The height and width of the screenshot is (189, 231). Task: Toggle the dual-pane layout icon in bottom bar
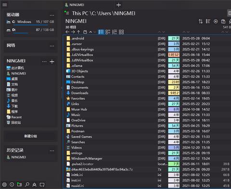click(19, 184)
